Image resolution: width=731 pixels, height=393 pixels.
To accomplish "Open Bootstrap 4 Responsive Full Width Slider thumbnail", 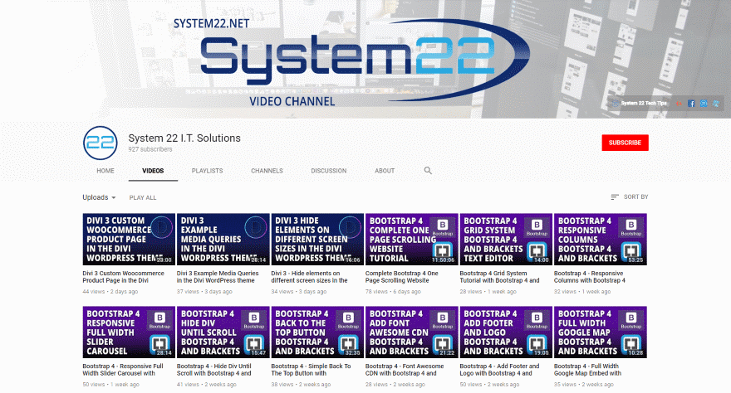I will (x=129, y=332).
